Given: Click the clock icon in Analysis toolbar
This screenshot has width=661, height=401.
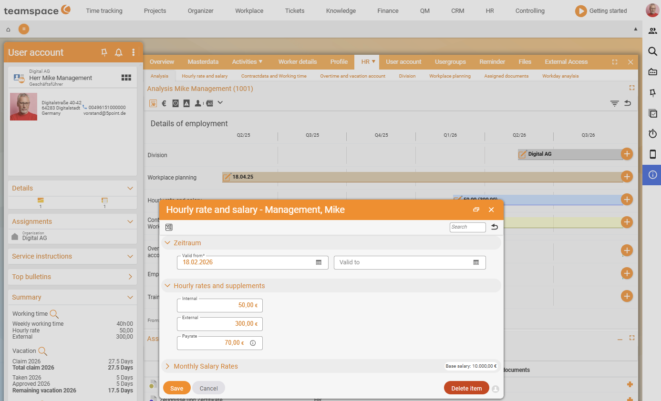Looking at the screenshot, I should (176, 103).
